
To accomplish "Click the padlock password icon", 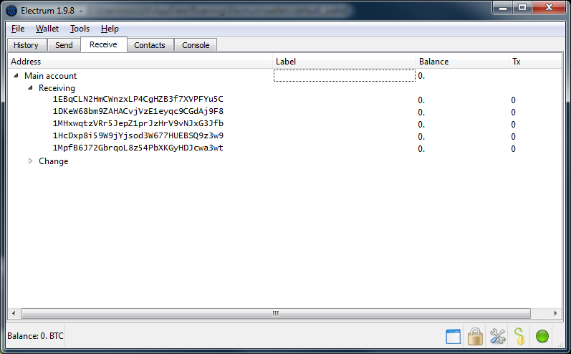I will (x=475, y=336).
